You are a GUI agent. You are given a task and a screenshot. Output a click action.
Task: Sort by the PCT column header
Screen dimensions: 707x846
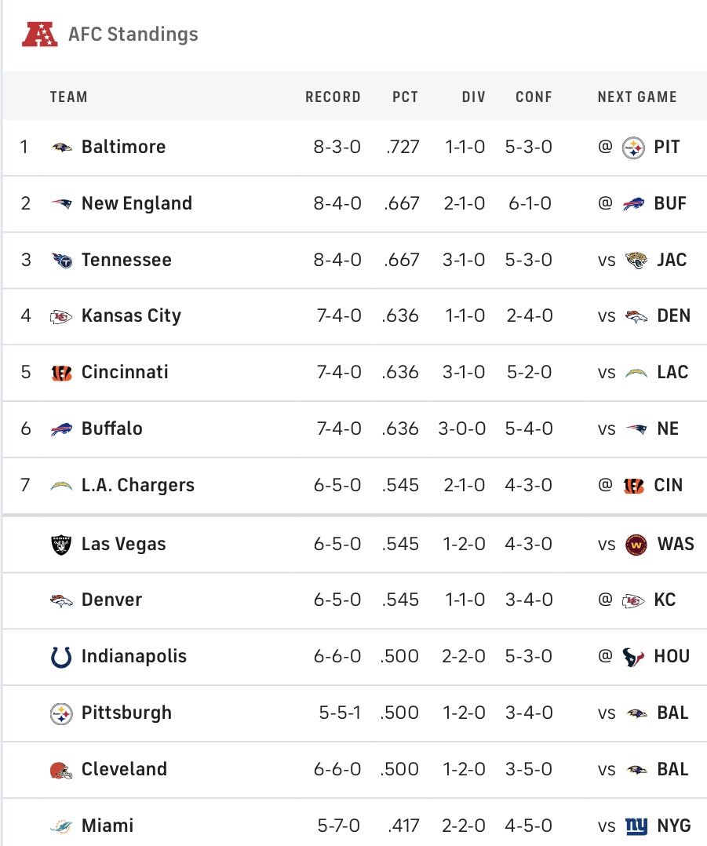pyautogui.click(x=405, y=97)
